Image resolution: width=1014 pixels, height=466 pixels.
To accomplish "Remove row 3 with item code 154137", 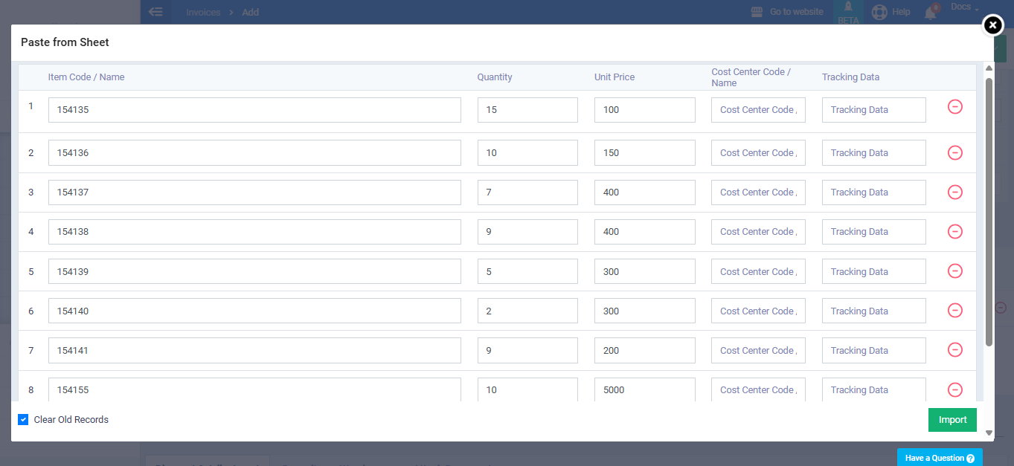I will click(x=954, y=192).
